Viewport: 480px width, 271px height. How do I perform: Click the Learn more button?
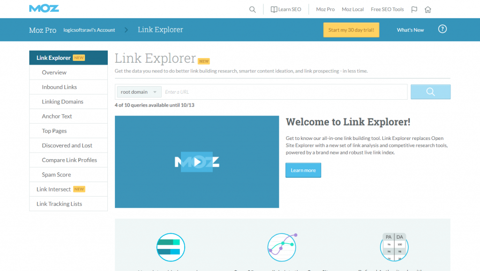[x=303, y=170]
